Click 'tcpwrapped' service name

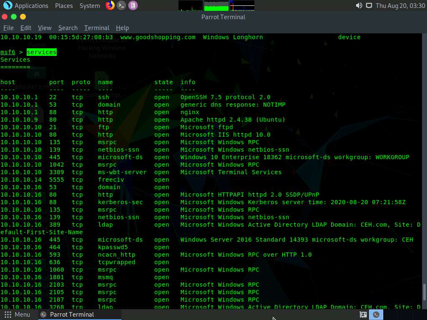117,262
